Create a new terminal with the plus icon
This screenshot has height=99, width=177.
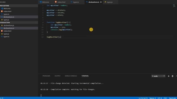click(168, 76)
